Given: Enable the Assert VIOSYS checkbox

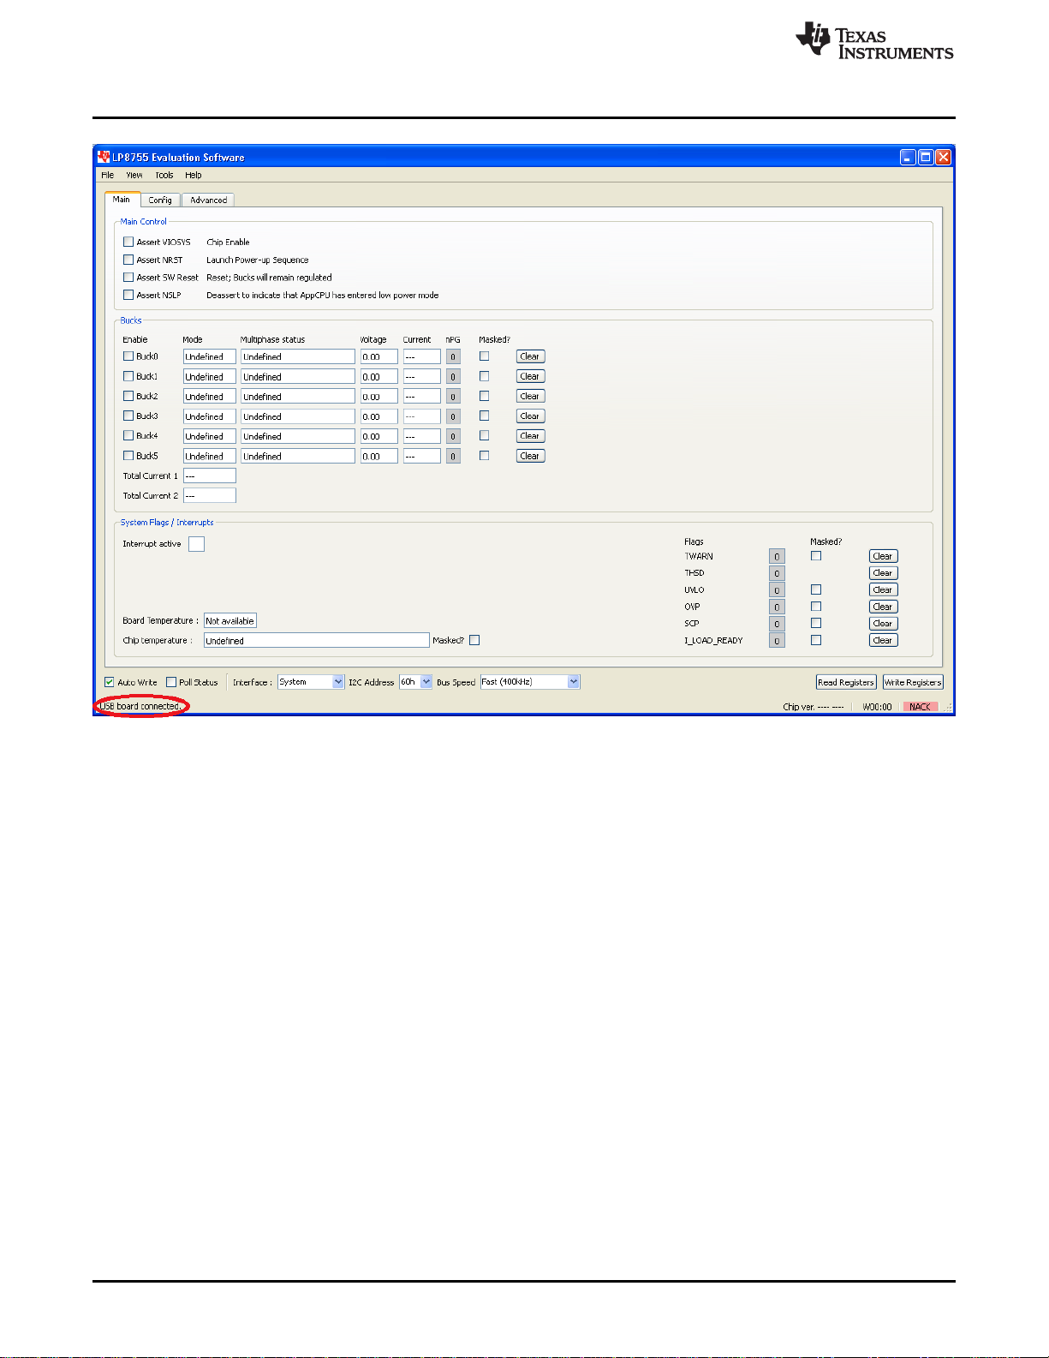Looking at the screenshot, I should coord(128,242).
